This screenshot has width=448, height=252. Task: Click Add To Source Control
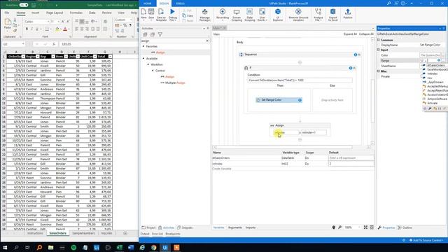[x=426, y=240]
